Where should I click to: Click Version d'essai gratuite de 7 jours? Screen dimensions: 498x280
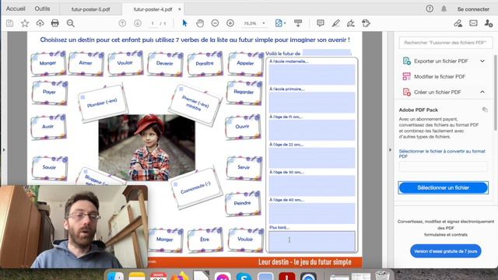pyautogui.click(x=445, y=251)
